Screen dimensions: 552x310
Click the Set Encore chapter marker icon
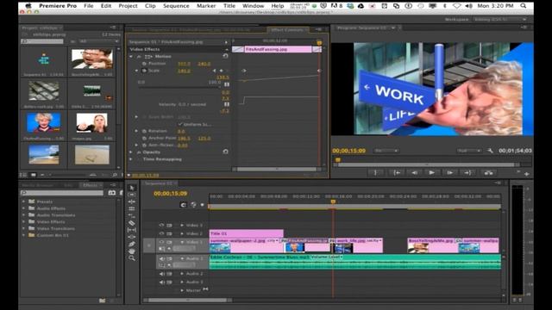click(x=193, y=205)
